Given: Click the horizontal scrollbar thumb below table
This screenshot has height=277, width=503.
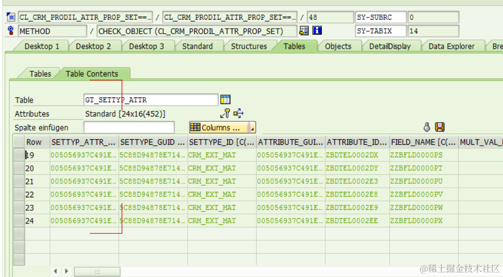Looking at the screenshot, I should click(x=97, y=271).
